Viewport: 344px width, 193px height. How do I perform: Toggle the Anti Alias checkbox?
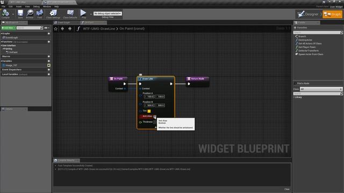[155, 116]
